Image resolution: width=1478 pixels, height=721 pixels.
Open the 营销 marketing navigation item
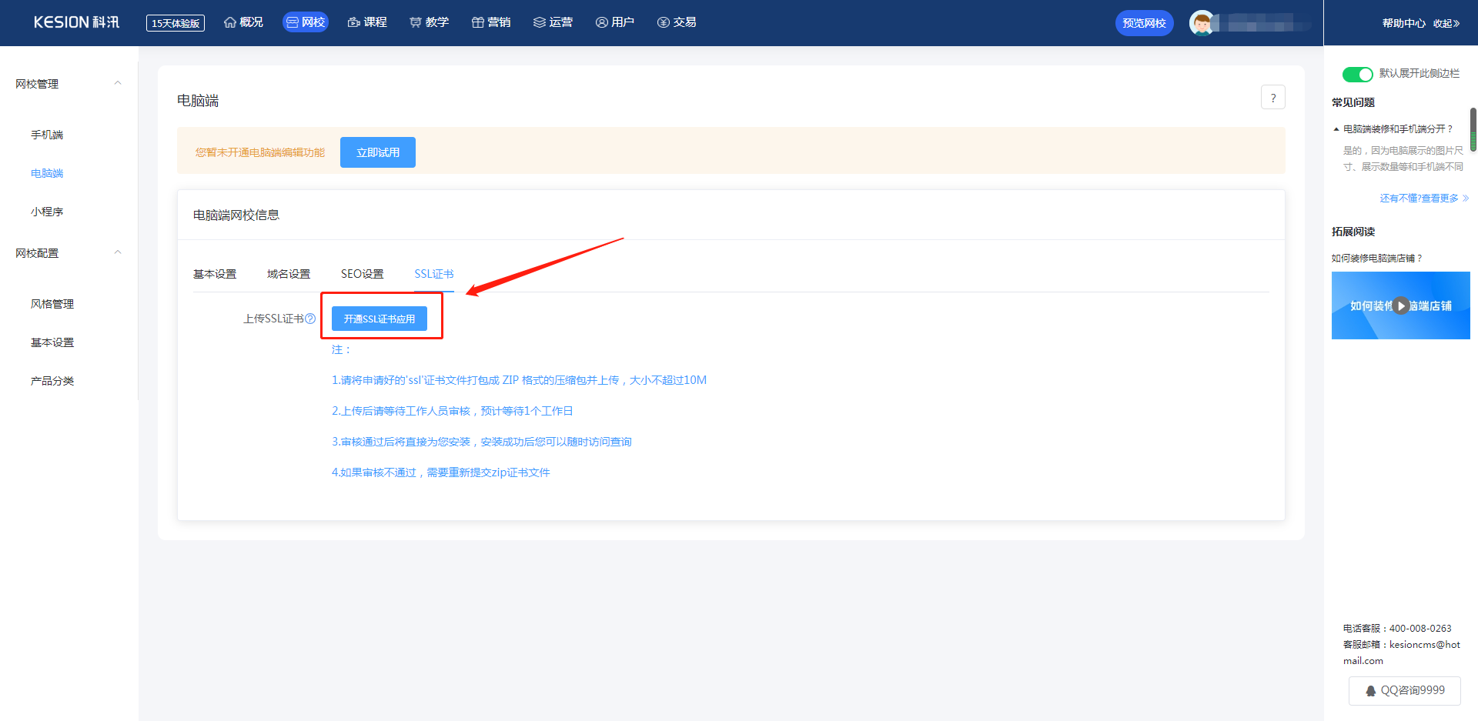coord(490,22)
